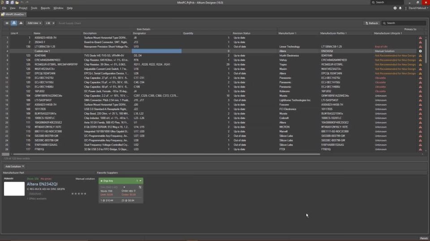
Task: Click warning icon for LT1389ACS8-1.25 row
Action: [420, 47]
